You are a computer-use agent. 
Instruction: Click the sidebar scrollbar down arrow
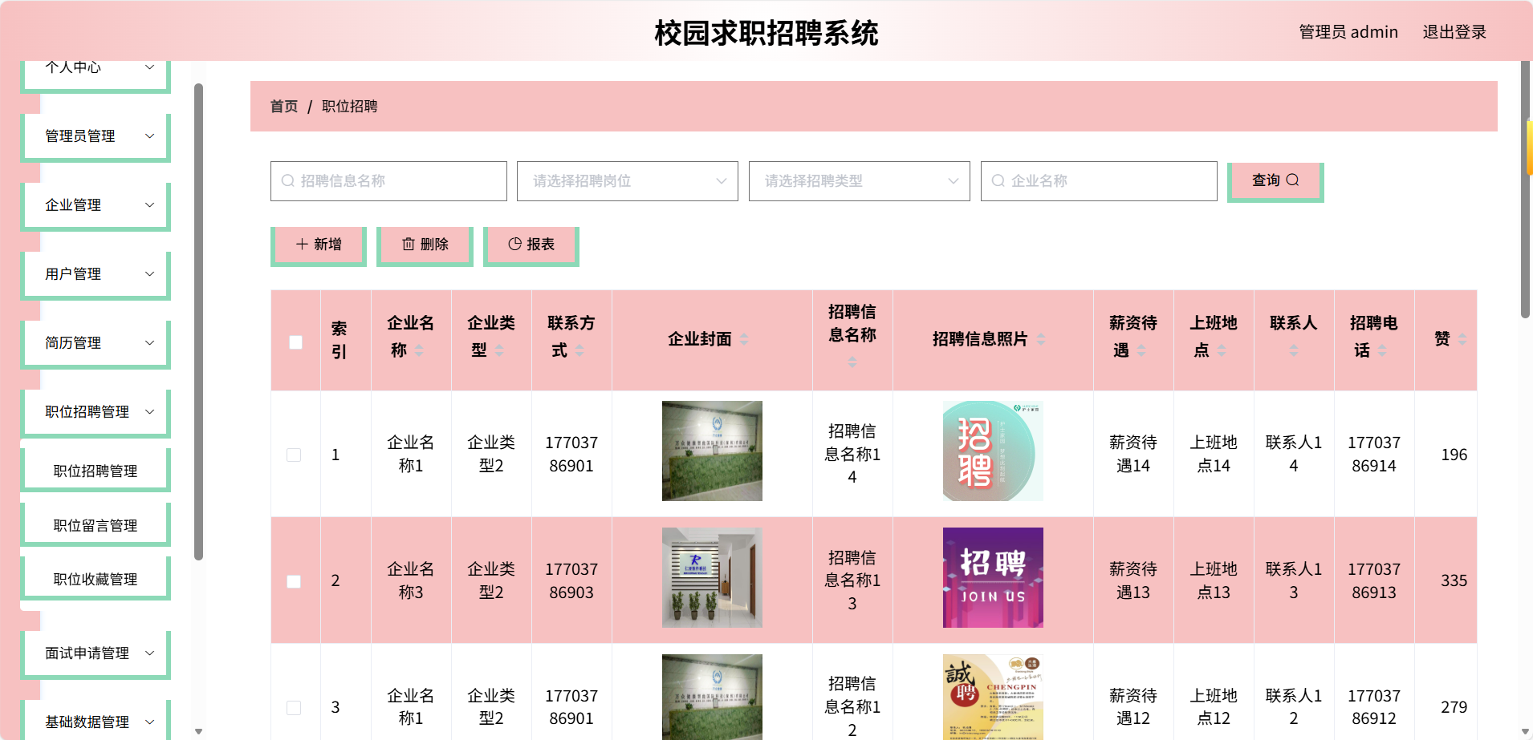pos(198,731)
